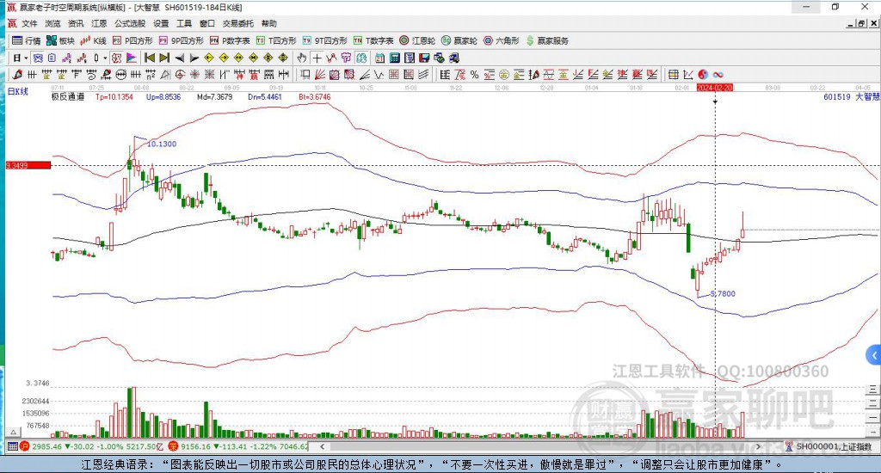The image size is (881, 473).
Task: Open the 赢家轮 tool
Action: (x=459, y=41)
